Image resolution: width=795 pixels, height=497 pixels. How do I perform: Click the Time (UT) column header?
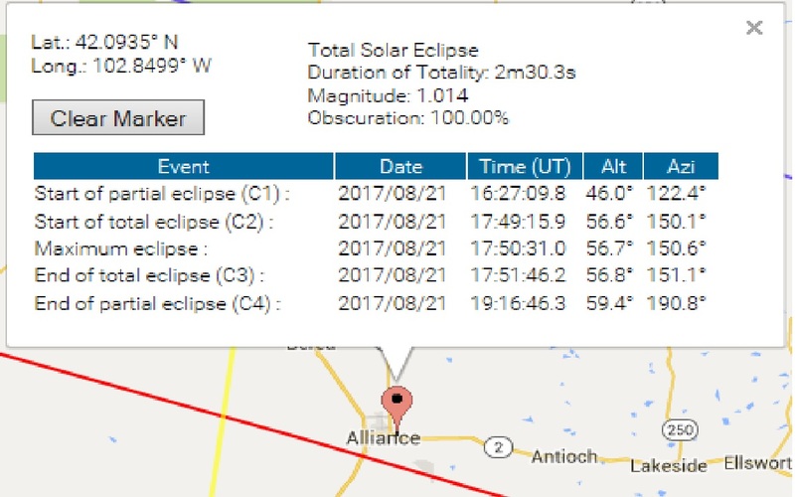click(x=525, y=166)
